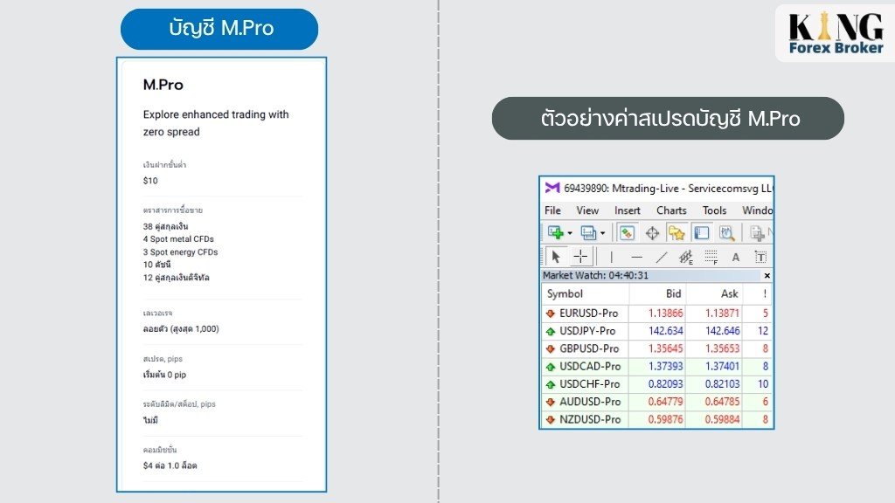Click the King Forex Broker logo
This screenshot has width=895, height=503.
[x=836, y=34]
